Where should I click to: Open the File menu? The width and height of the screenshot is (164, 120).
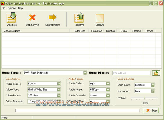point(3,8)
